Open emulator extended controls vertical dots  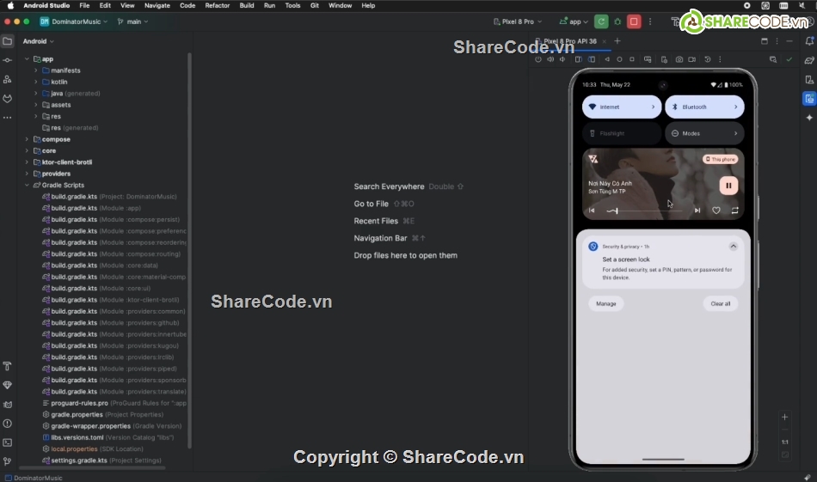pyautogui.click(x=720, y=59)
